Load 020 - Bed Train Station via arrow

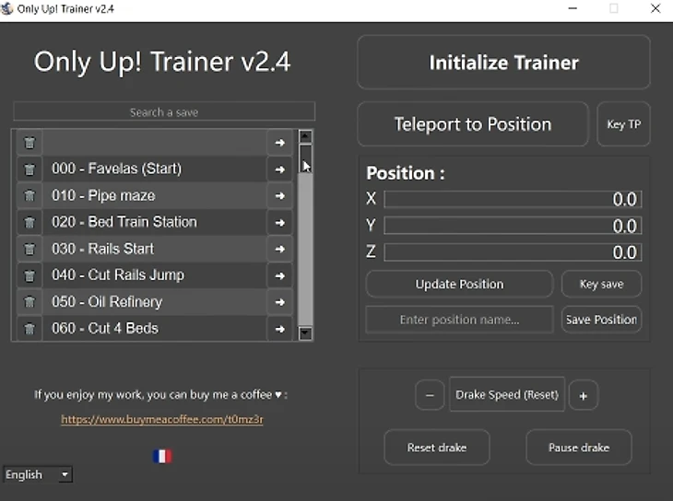tap(280, 223)
